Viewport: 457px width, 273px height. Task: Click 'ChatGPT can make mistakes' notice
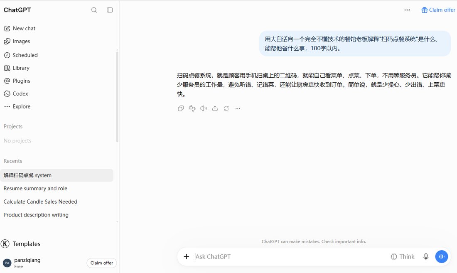coord(314,241)
